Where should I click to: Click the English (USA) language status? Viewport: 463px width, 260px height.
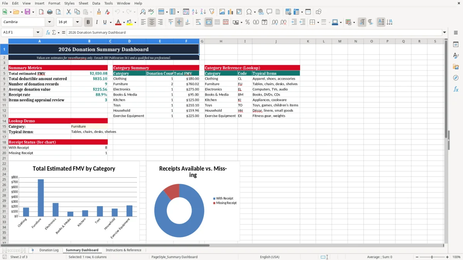pos(270,257)
